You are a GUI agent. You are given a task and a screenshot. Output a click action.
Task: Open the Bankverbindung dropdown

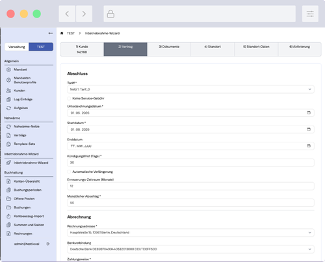pyautogui.click(x=190, y=249)
